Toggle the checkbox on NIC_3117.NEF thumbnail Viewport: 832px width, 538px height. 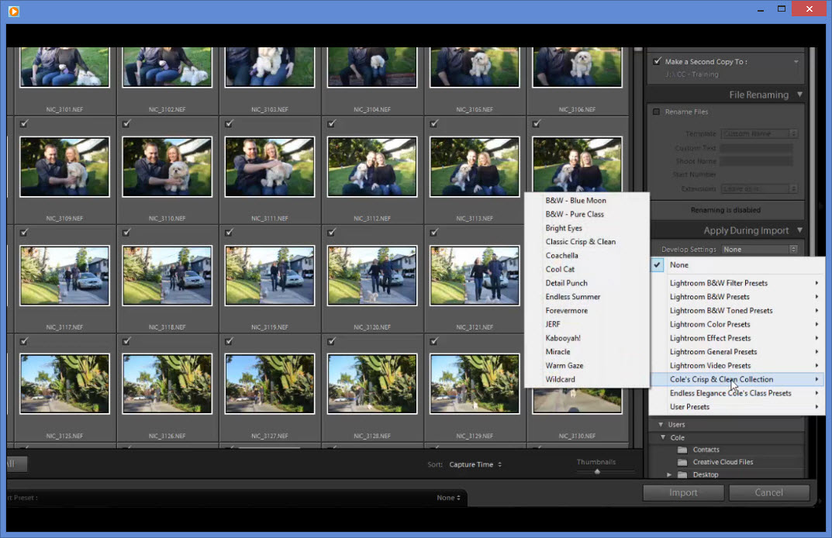click(24, 232)
